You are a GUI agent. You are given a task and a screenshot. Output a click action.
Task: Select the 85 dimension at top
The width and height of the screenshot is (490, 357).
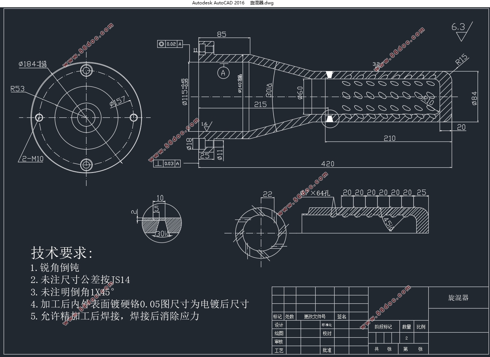[221, 34]
